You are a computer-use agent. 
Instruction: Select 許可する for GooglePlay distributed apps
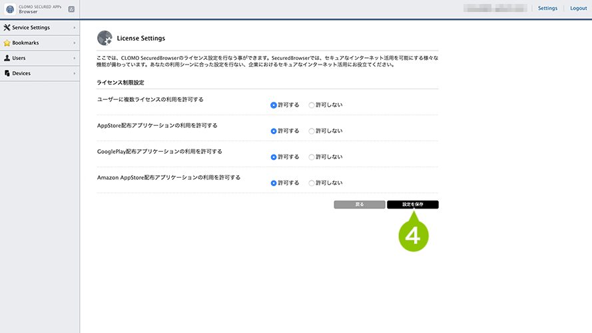(274, 157)
